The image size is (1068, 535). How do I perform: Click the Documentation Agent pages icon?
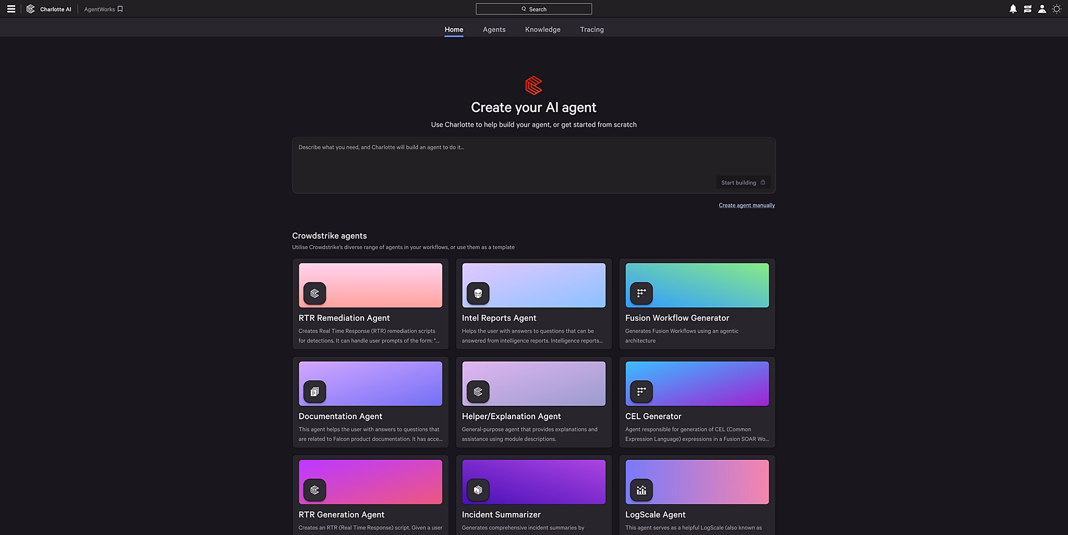(314, 392)
